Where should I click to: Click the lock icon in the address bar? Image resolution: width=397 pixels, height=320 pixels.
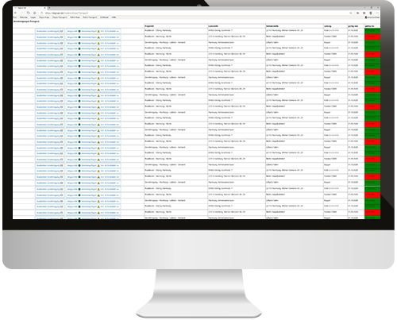point(41,13)
